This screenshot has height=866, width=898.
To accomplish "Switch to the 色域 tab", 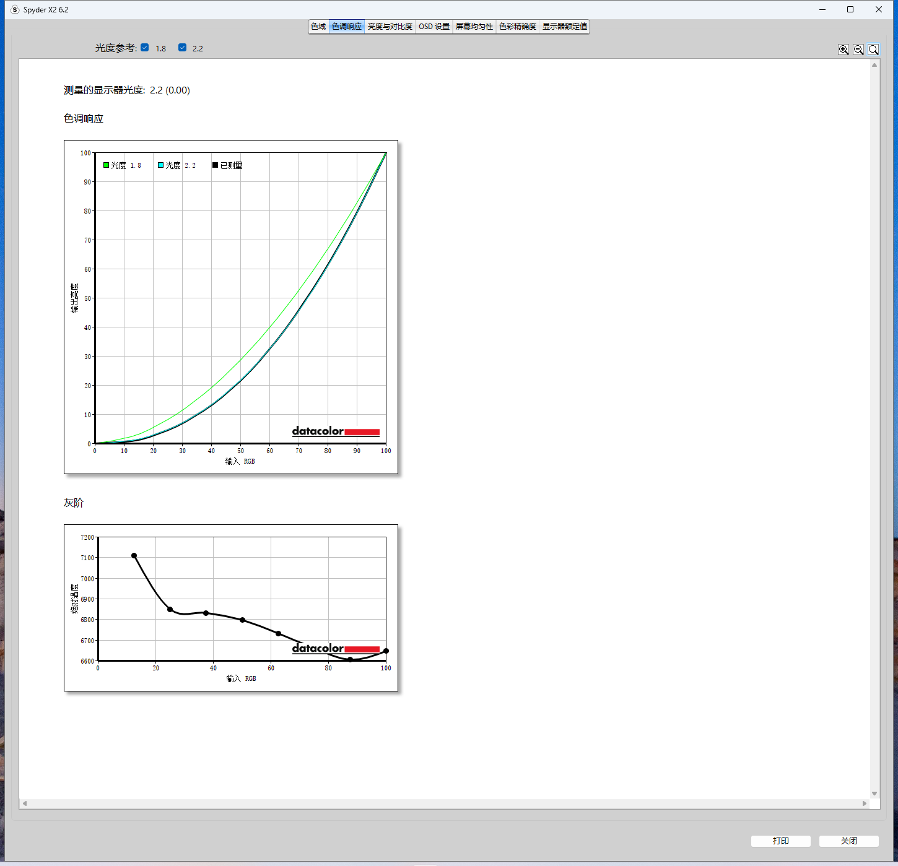I will [318, 27].
